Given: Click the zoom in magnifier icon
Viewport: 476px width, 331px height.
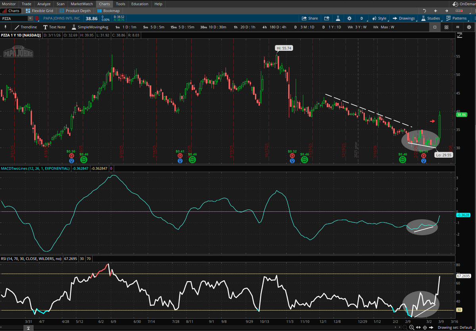Looking at the screenshot, I should 413,327.
